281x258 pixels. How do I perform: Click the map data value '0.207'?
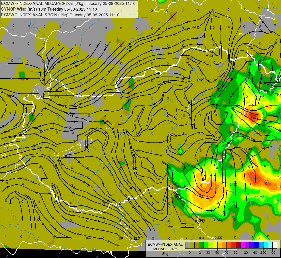pyautogui.click(x=218, y=238)
